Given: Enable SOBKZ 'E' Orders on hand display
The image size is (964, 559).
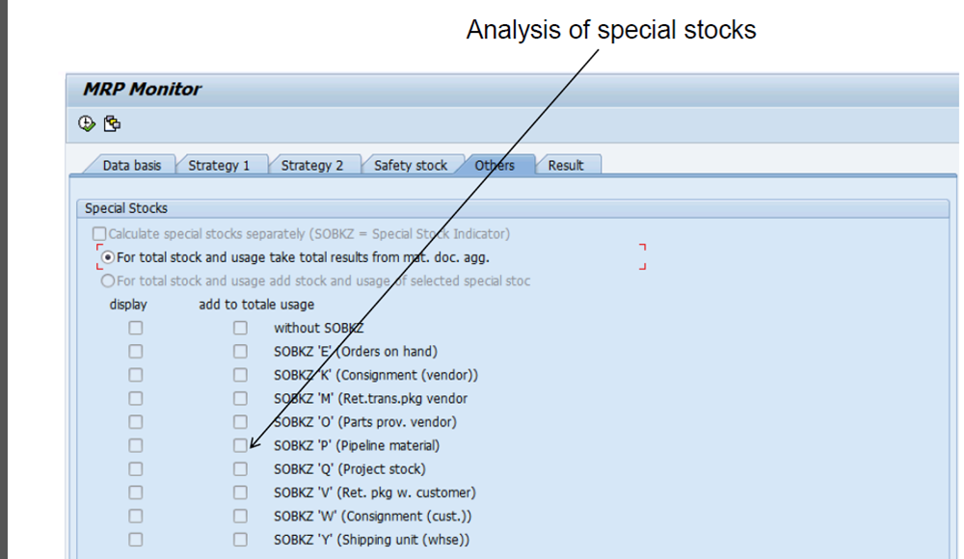Looking at the screenshot, I should pos(137,351).
